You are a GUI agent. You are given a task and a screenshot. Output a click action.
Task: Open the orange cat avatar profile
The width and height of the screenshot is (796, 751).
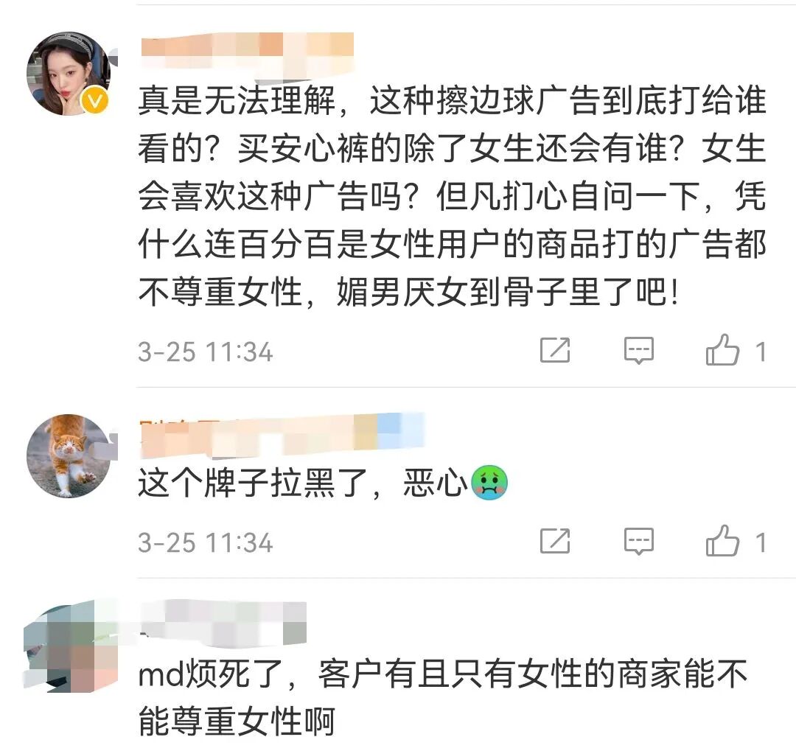tap(68, 456)
